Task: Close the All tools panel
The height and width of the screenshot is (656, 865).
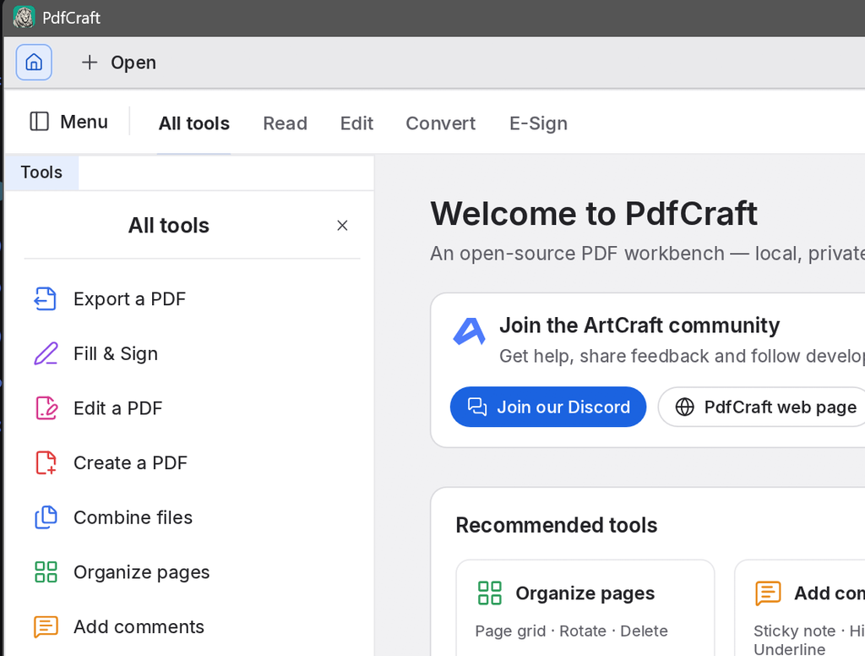Action: (342, 226)
